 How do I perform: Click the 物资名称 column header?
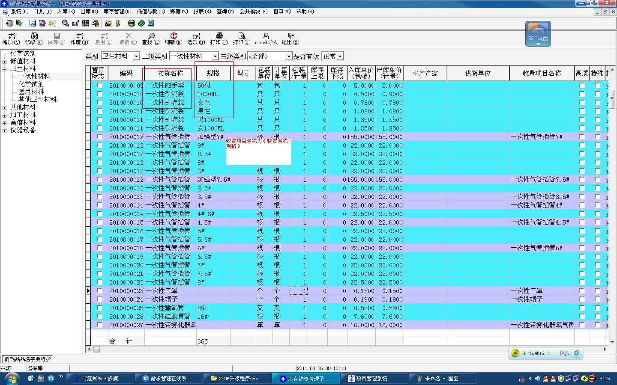170,74
